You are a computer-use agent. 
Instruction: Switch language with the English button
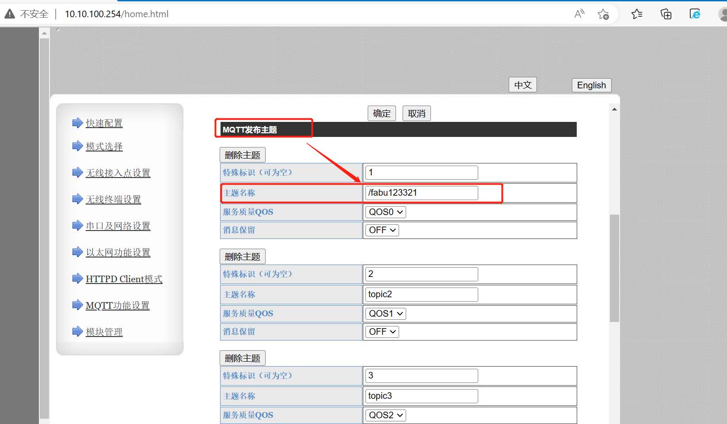pyautogui.click(x=591, y=85)
